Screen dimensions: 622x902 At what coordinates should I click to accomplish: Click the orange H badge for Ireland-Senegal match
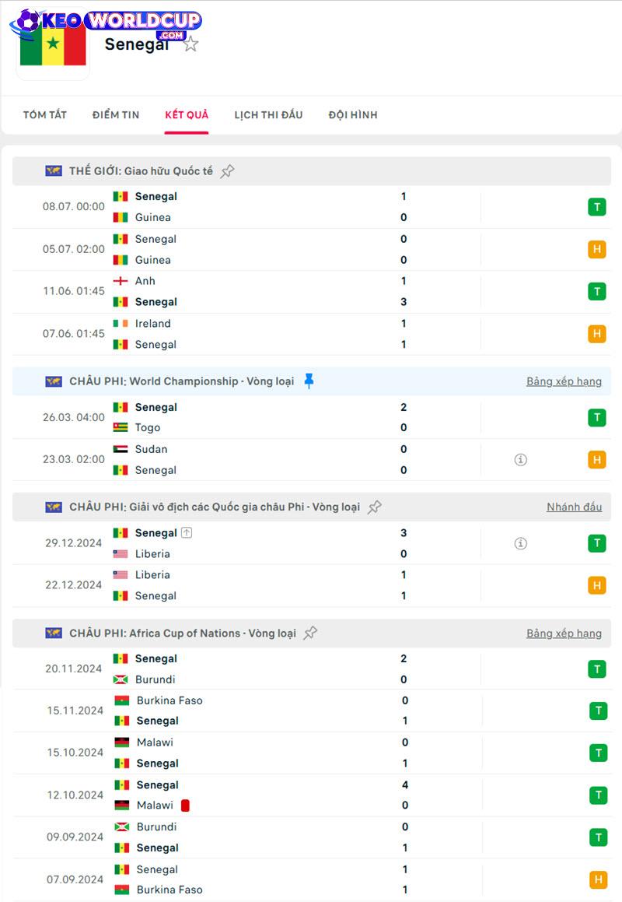click(x=596, y=334)
